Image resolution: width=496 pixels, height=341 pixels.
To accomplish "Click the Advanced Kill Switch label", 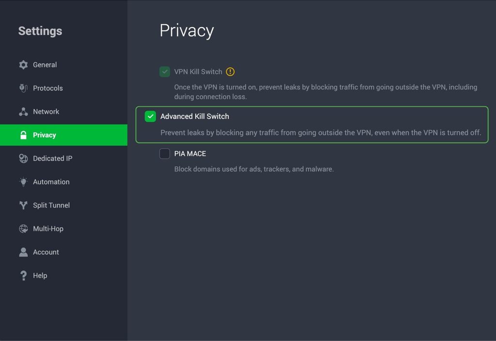I will tap(195, 116).
